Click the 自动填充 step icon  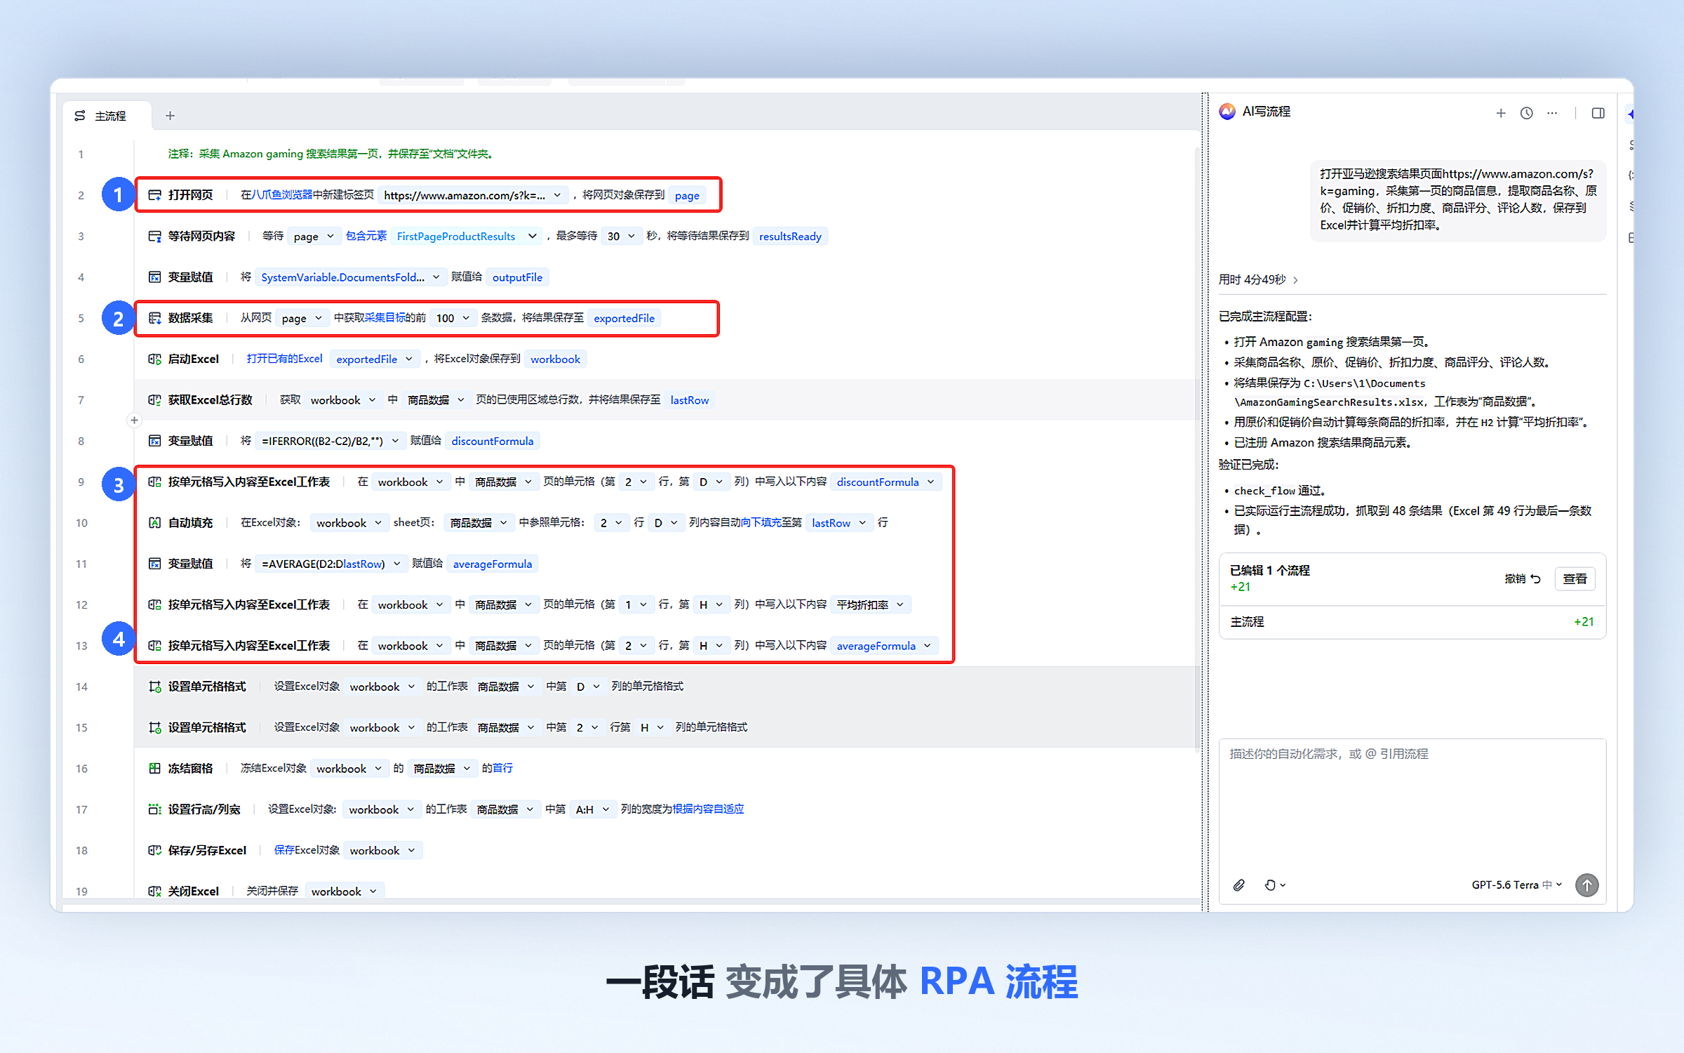click(154, 522)
